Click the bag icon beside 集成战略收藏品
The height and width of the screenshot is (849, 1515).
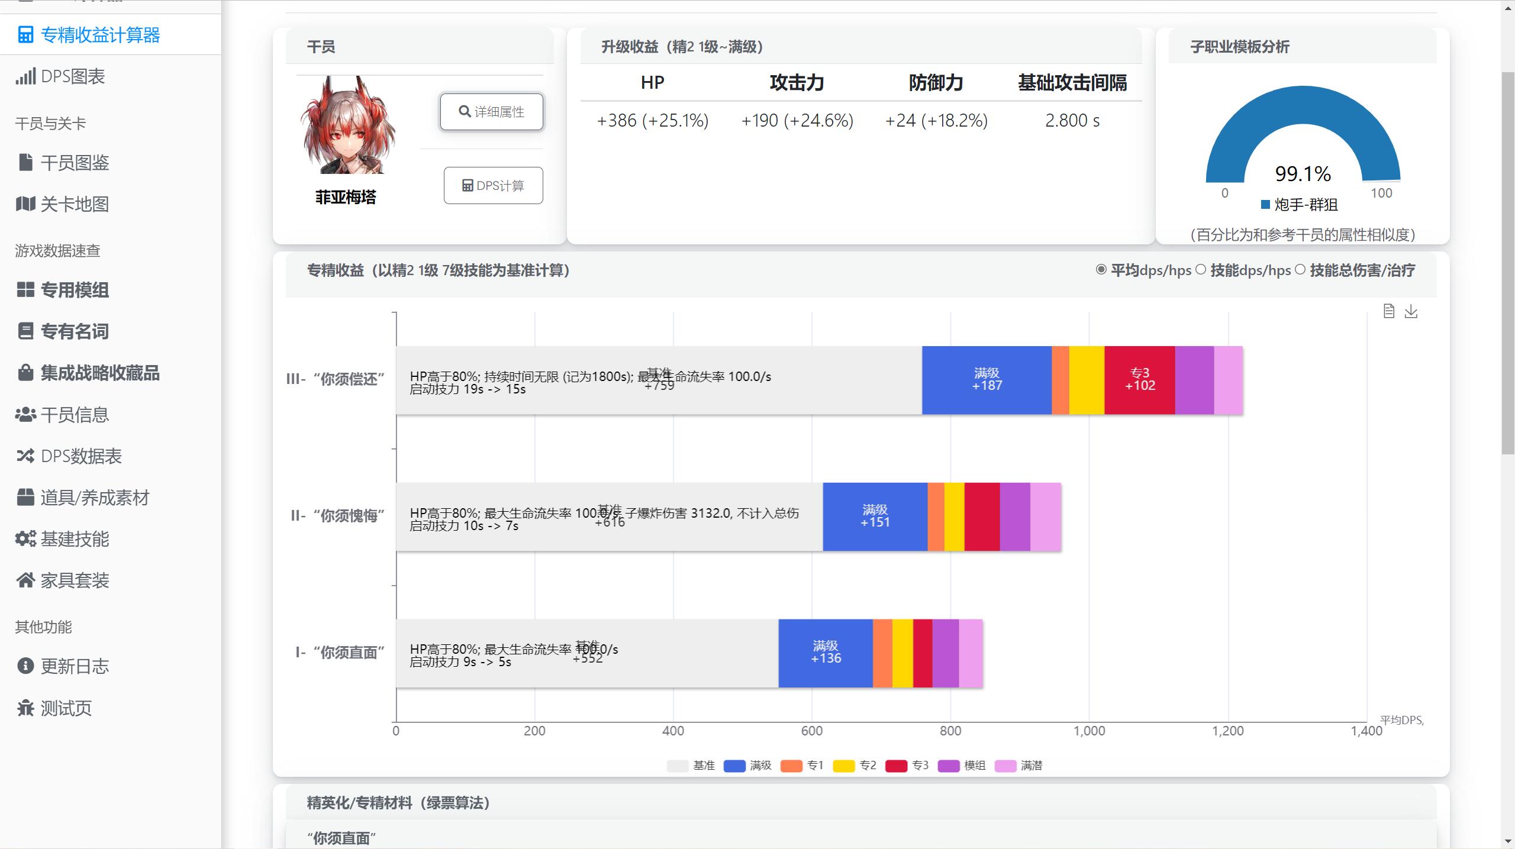pyautogui.click(x=25, y=373)
